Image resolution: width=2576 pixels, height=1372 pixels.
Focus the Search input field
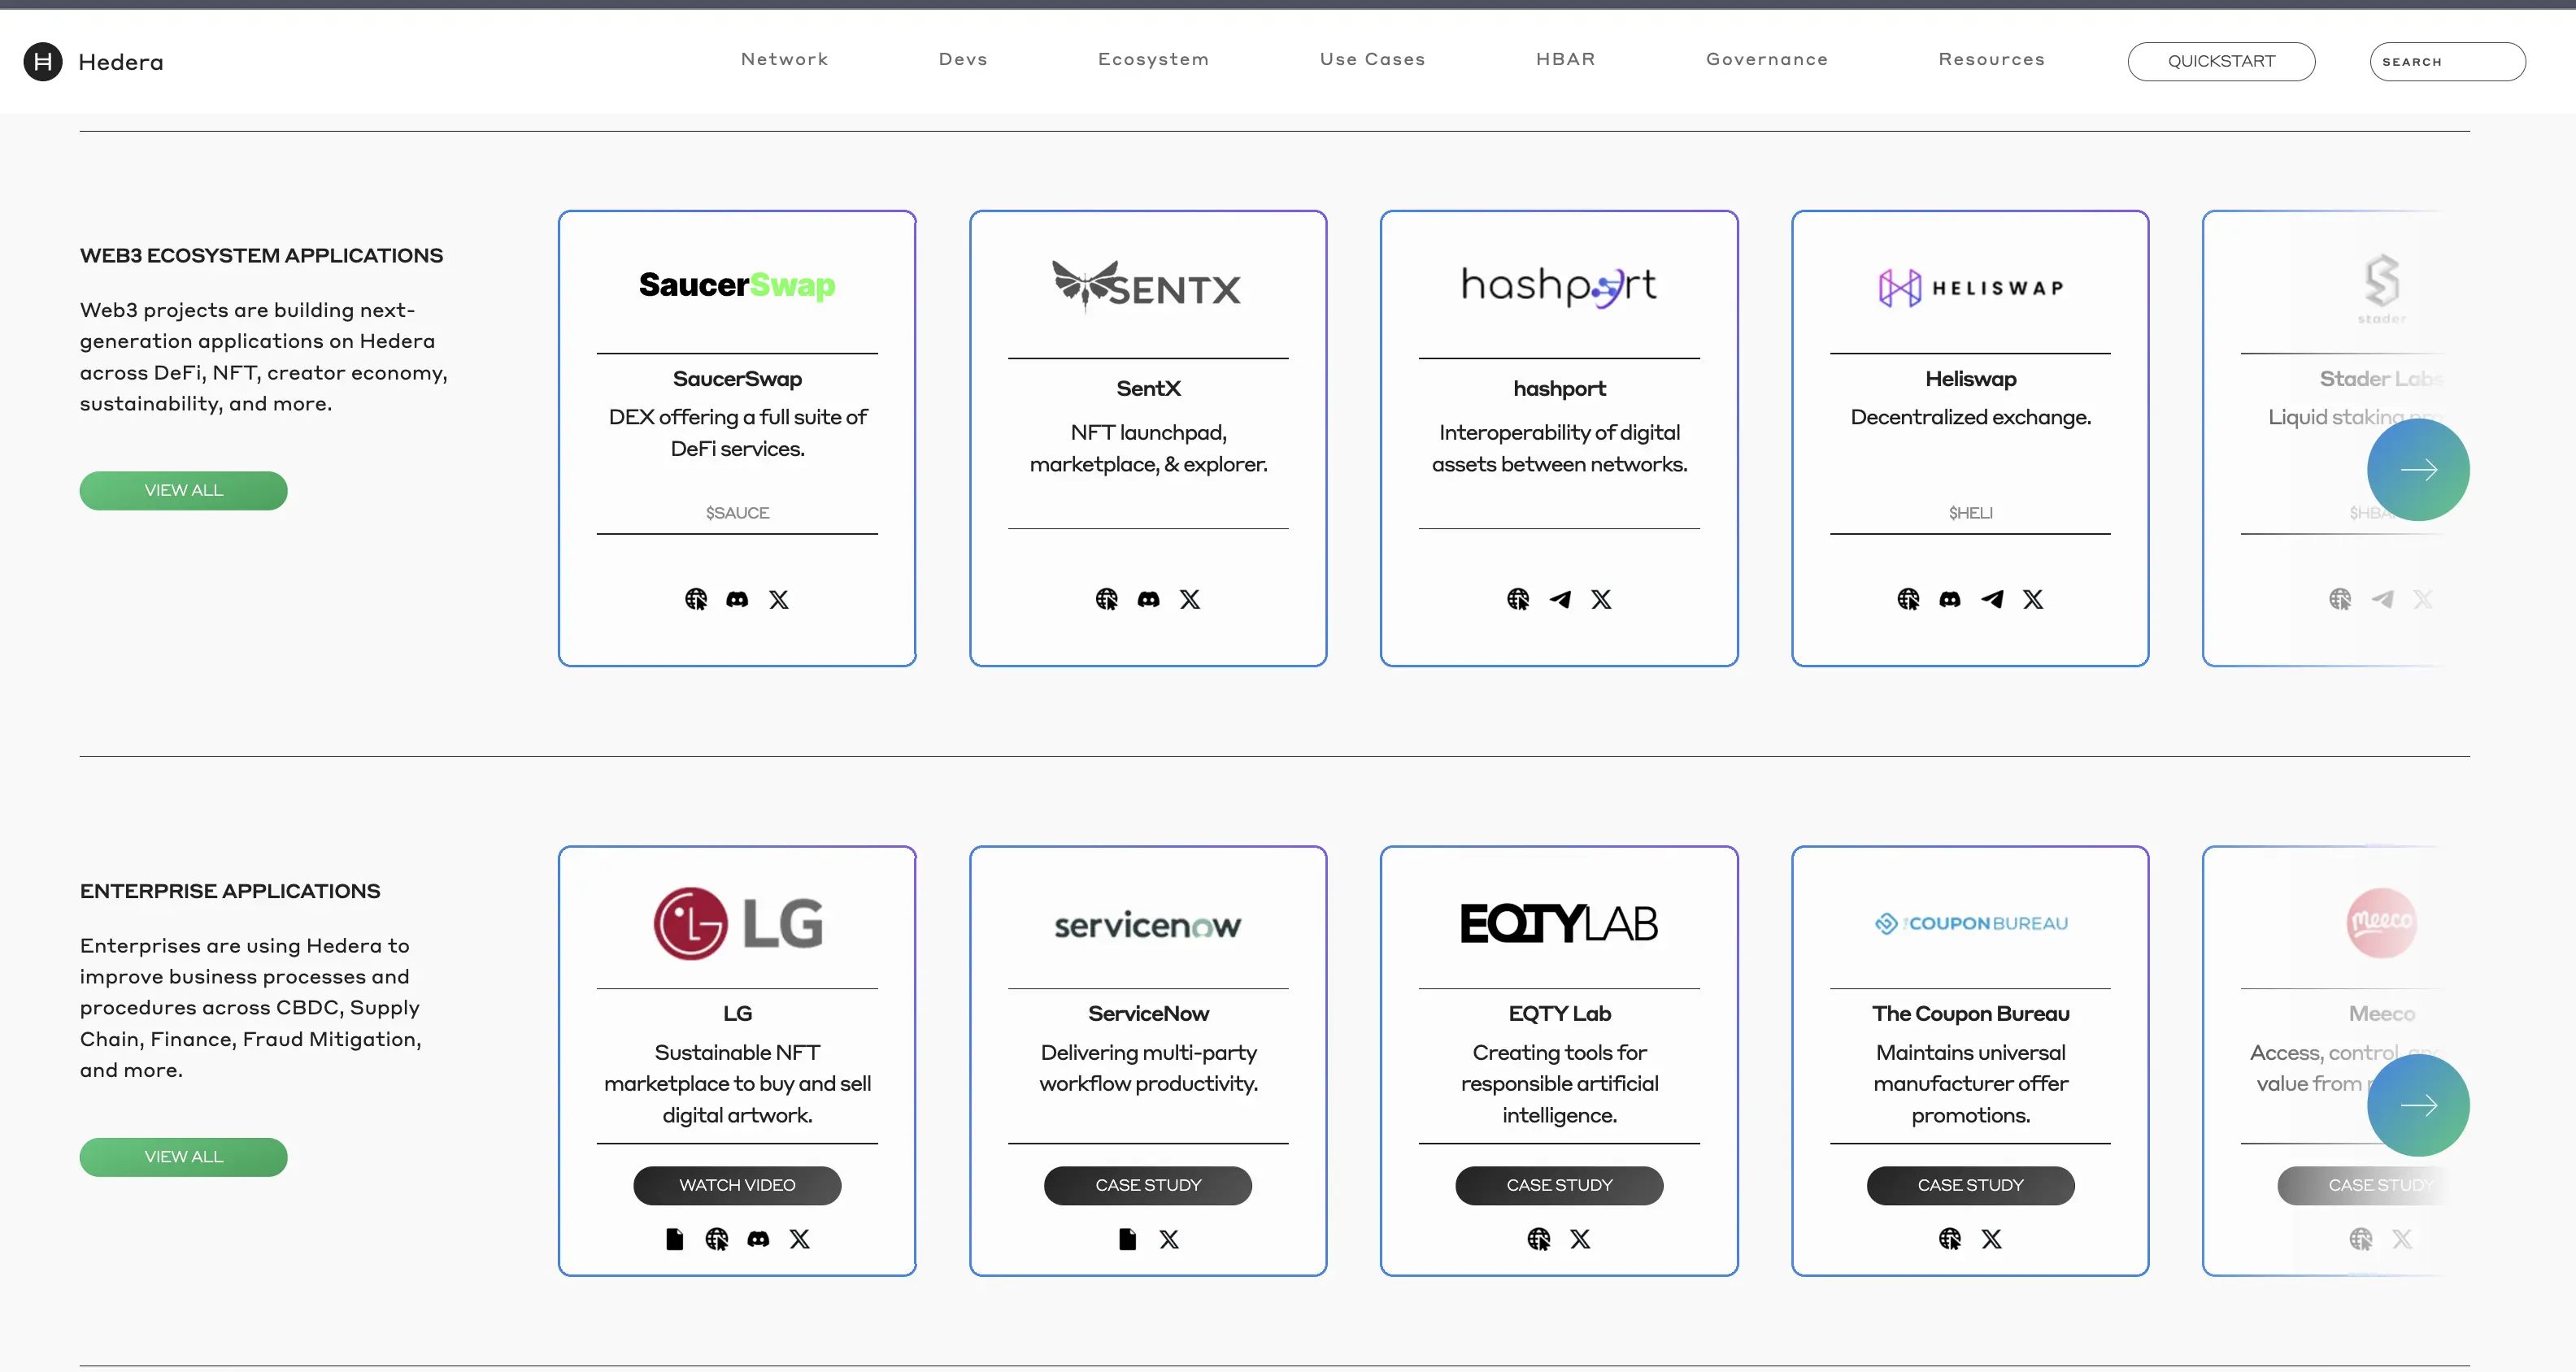click(2447, 61)
